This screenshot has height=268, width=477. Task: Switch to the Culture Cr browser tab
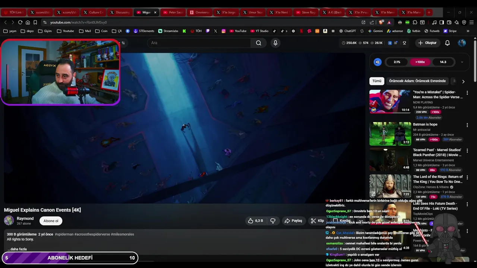pos(93,12)
